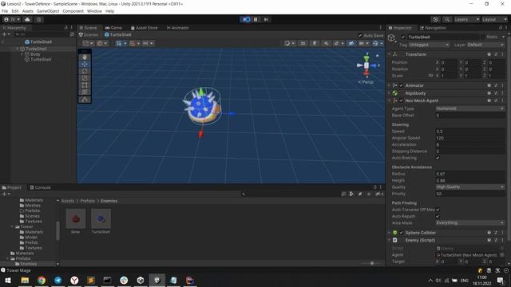Click the Step frame button
This screenshot has width=511, height=287.
click(x=266, y=19)
